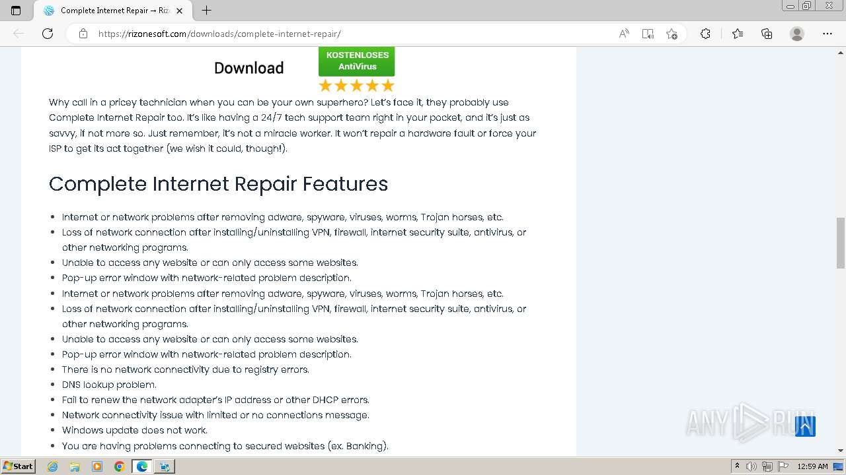Minimize the Edge browser window

pyautogui.click(x=790, y=6)
